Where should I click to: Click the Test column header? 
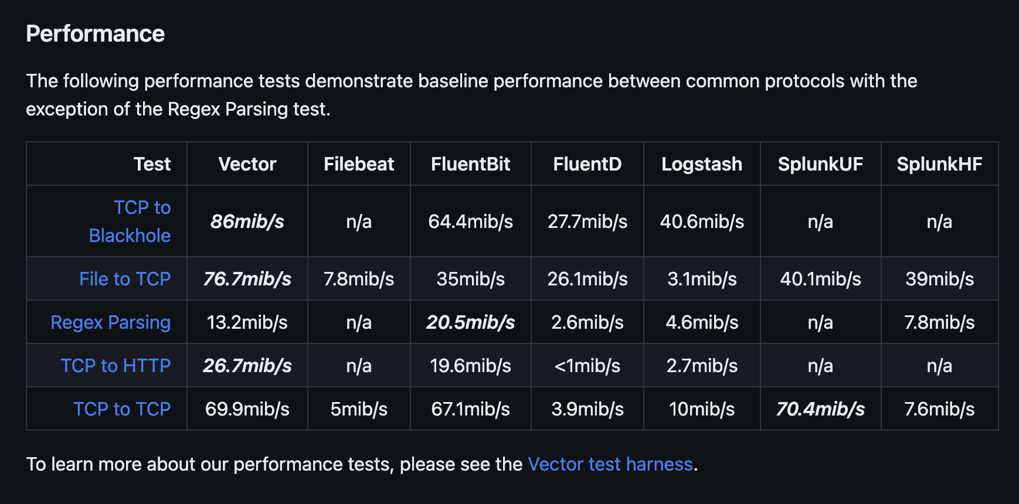152,164
